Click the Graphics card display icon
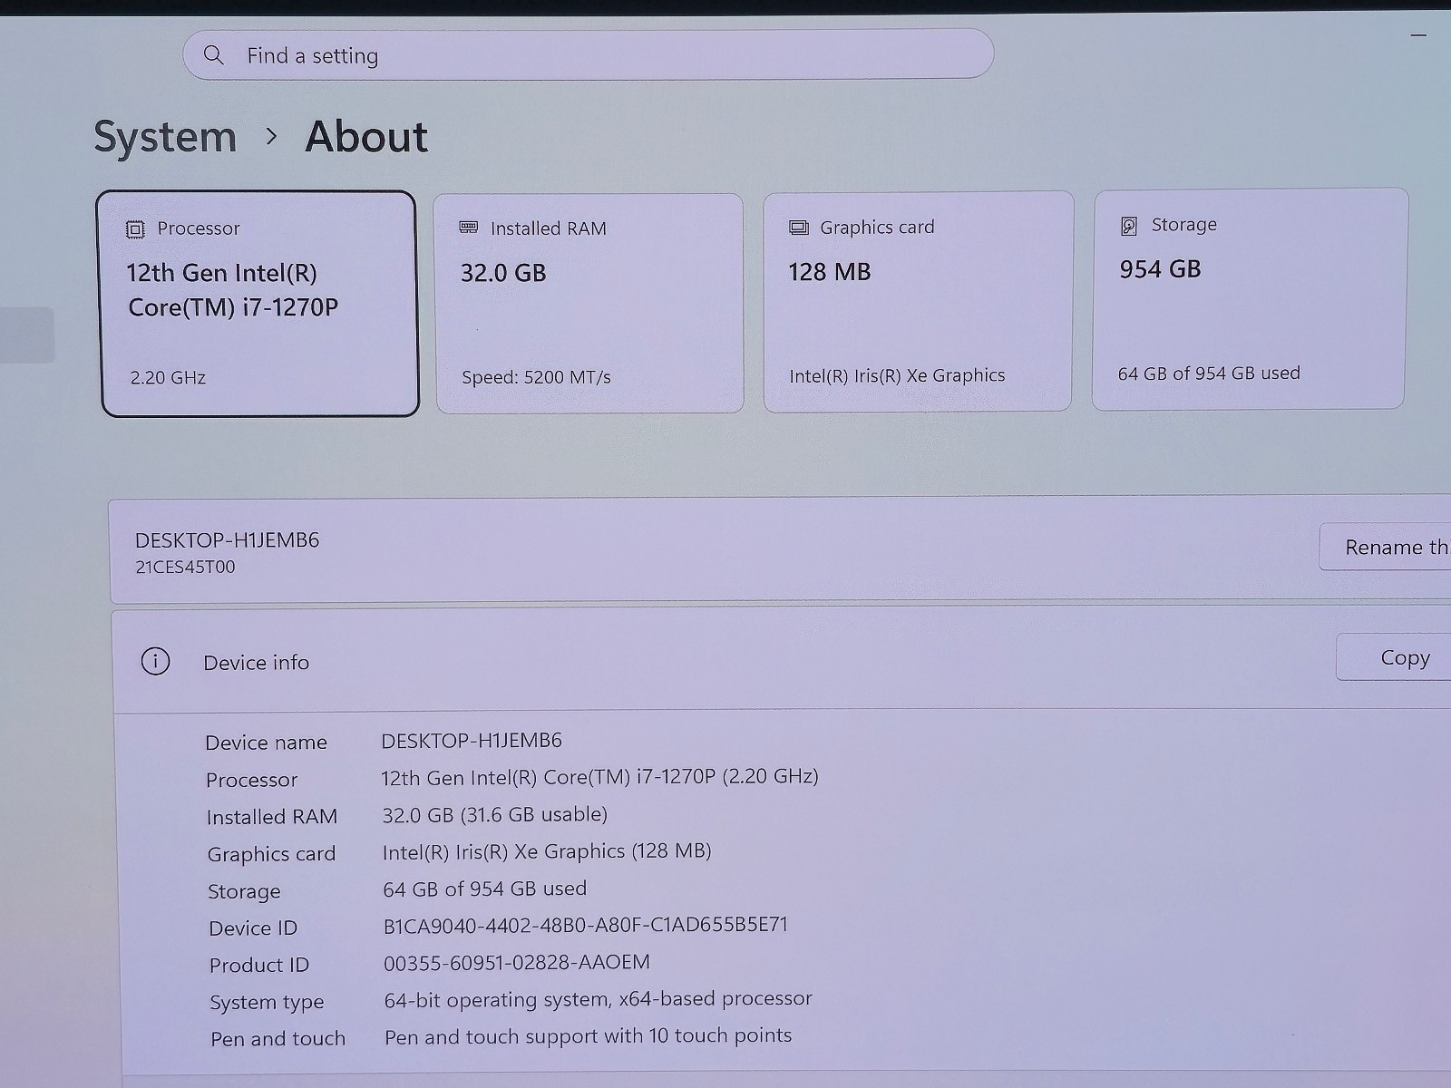 pos(799,228)
